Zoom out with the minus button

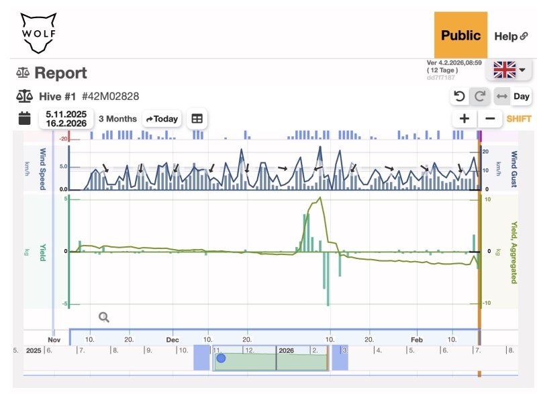pos(490,119)
